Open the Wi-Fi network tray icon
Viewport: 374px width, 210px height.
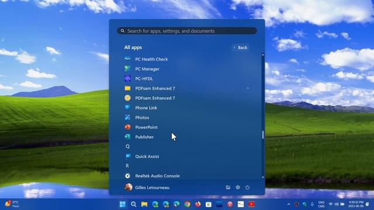tap(331, 204)
